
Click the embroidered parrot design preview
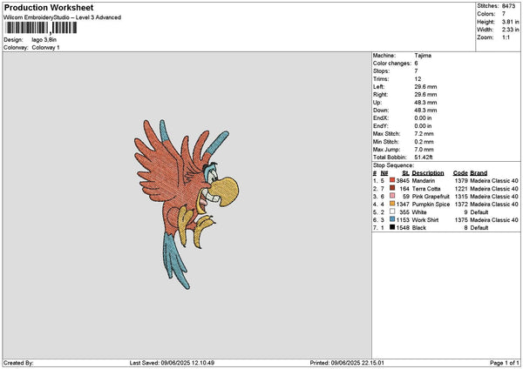pos(187,205)
